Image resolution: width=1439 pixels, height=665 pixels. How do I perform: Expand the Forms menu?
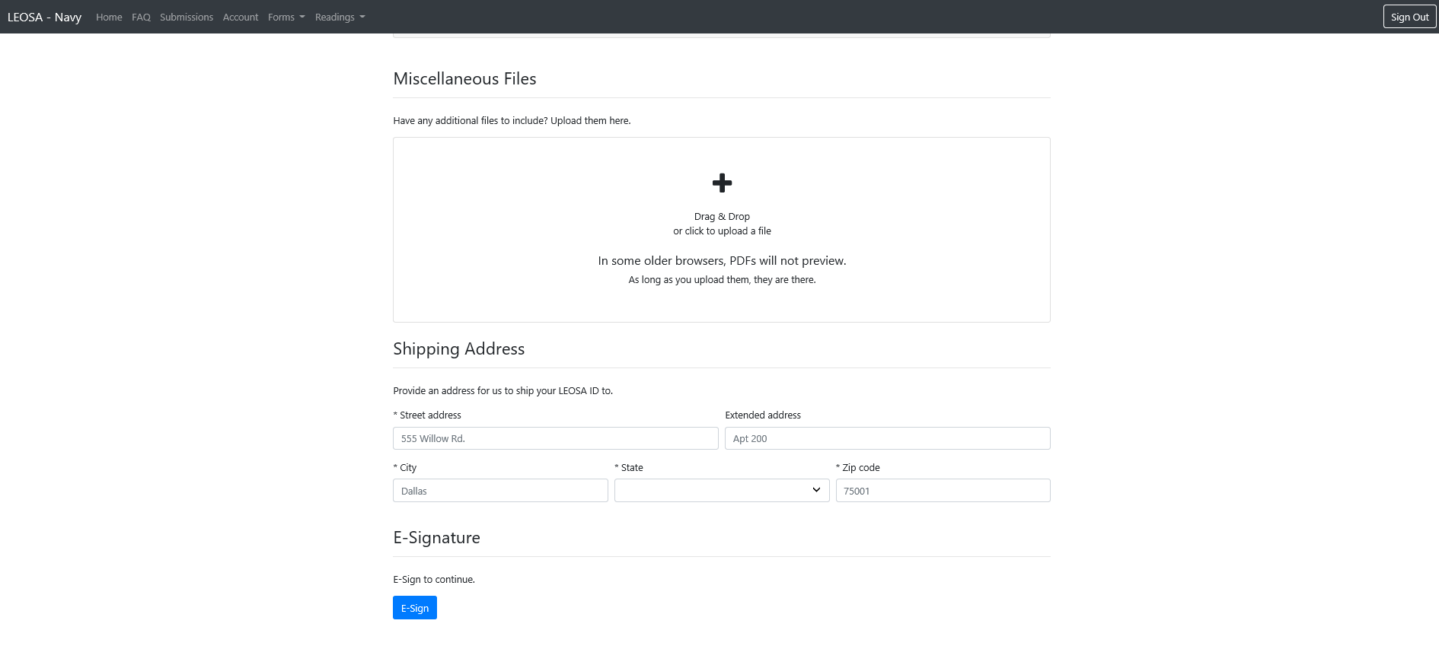pos(286,17)
